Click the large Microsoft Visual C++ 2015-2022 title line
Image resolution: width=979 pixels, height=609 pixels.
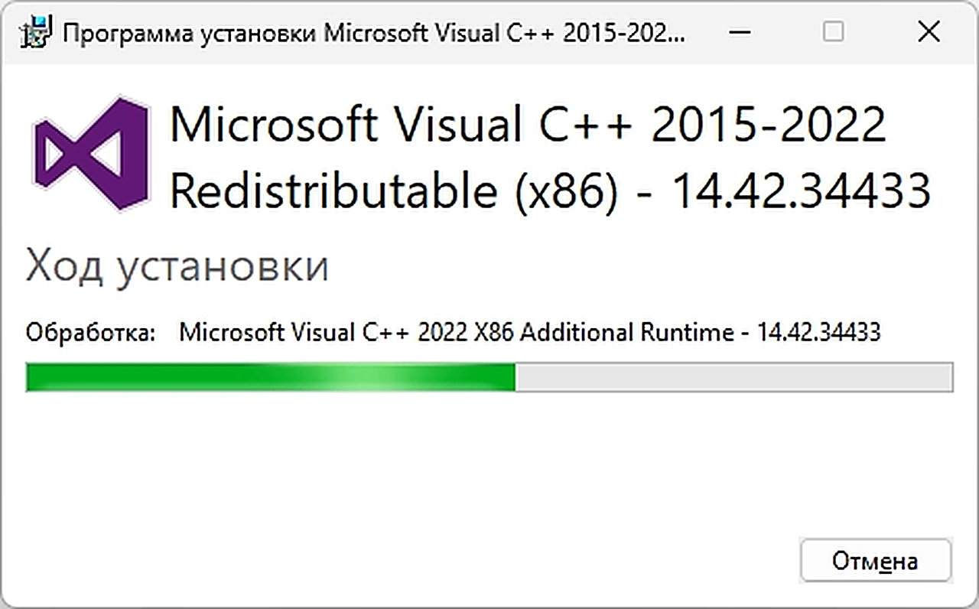(x=528, y=124)
